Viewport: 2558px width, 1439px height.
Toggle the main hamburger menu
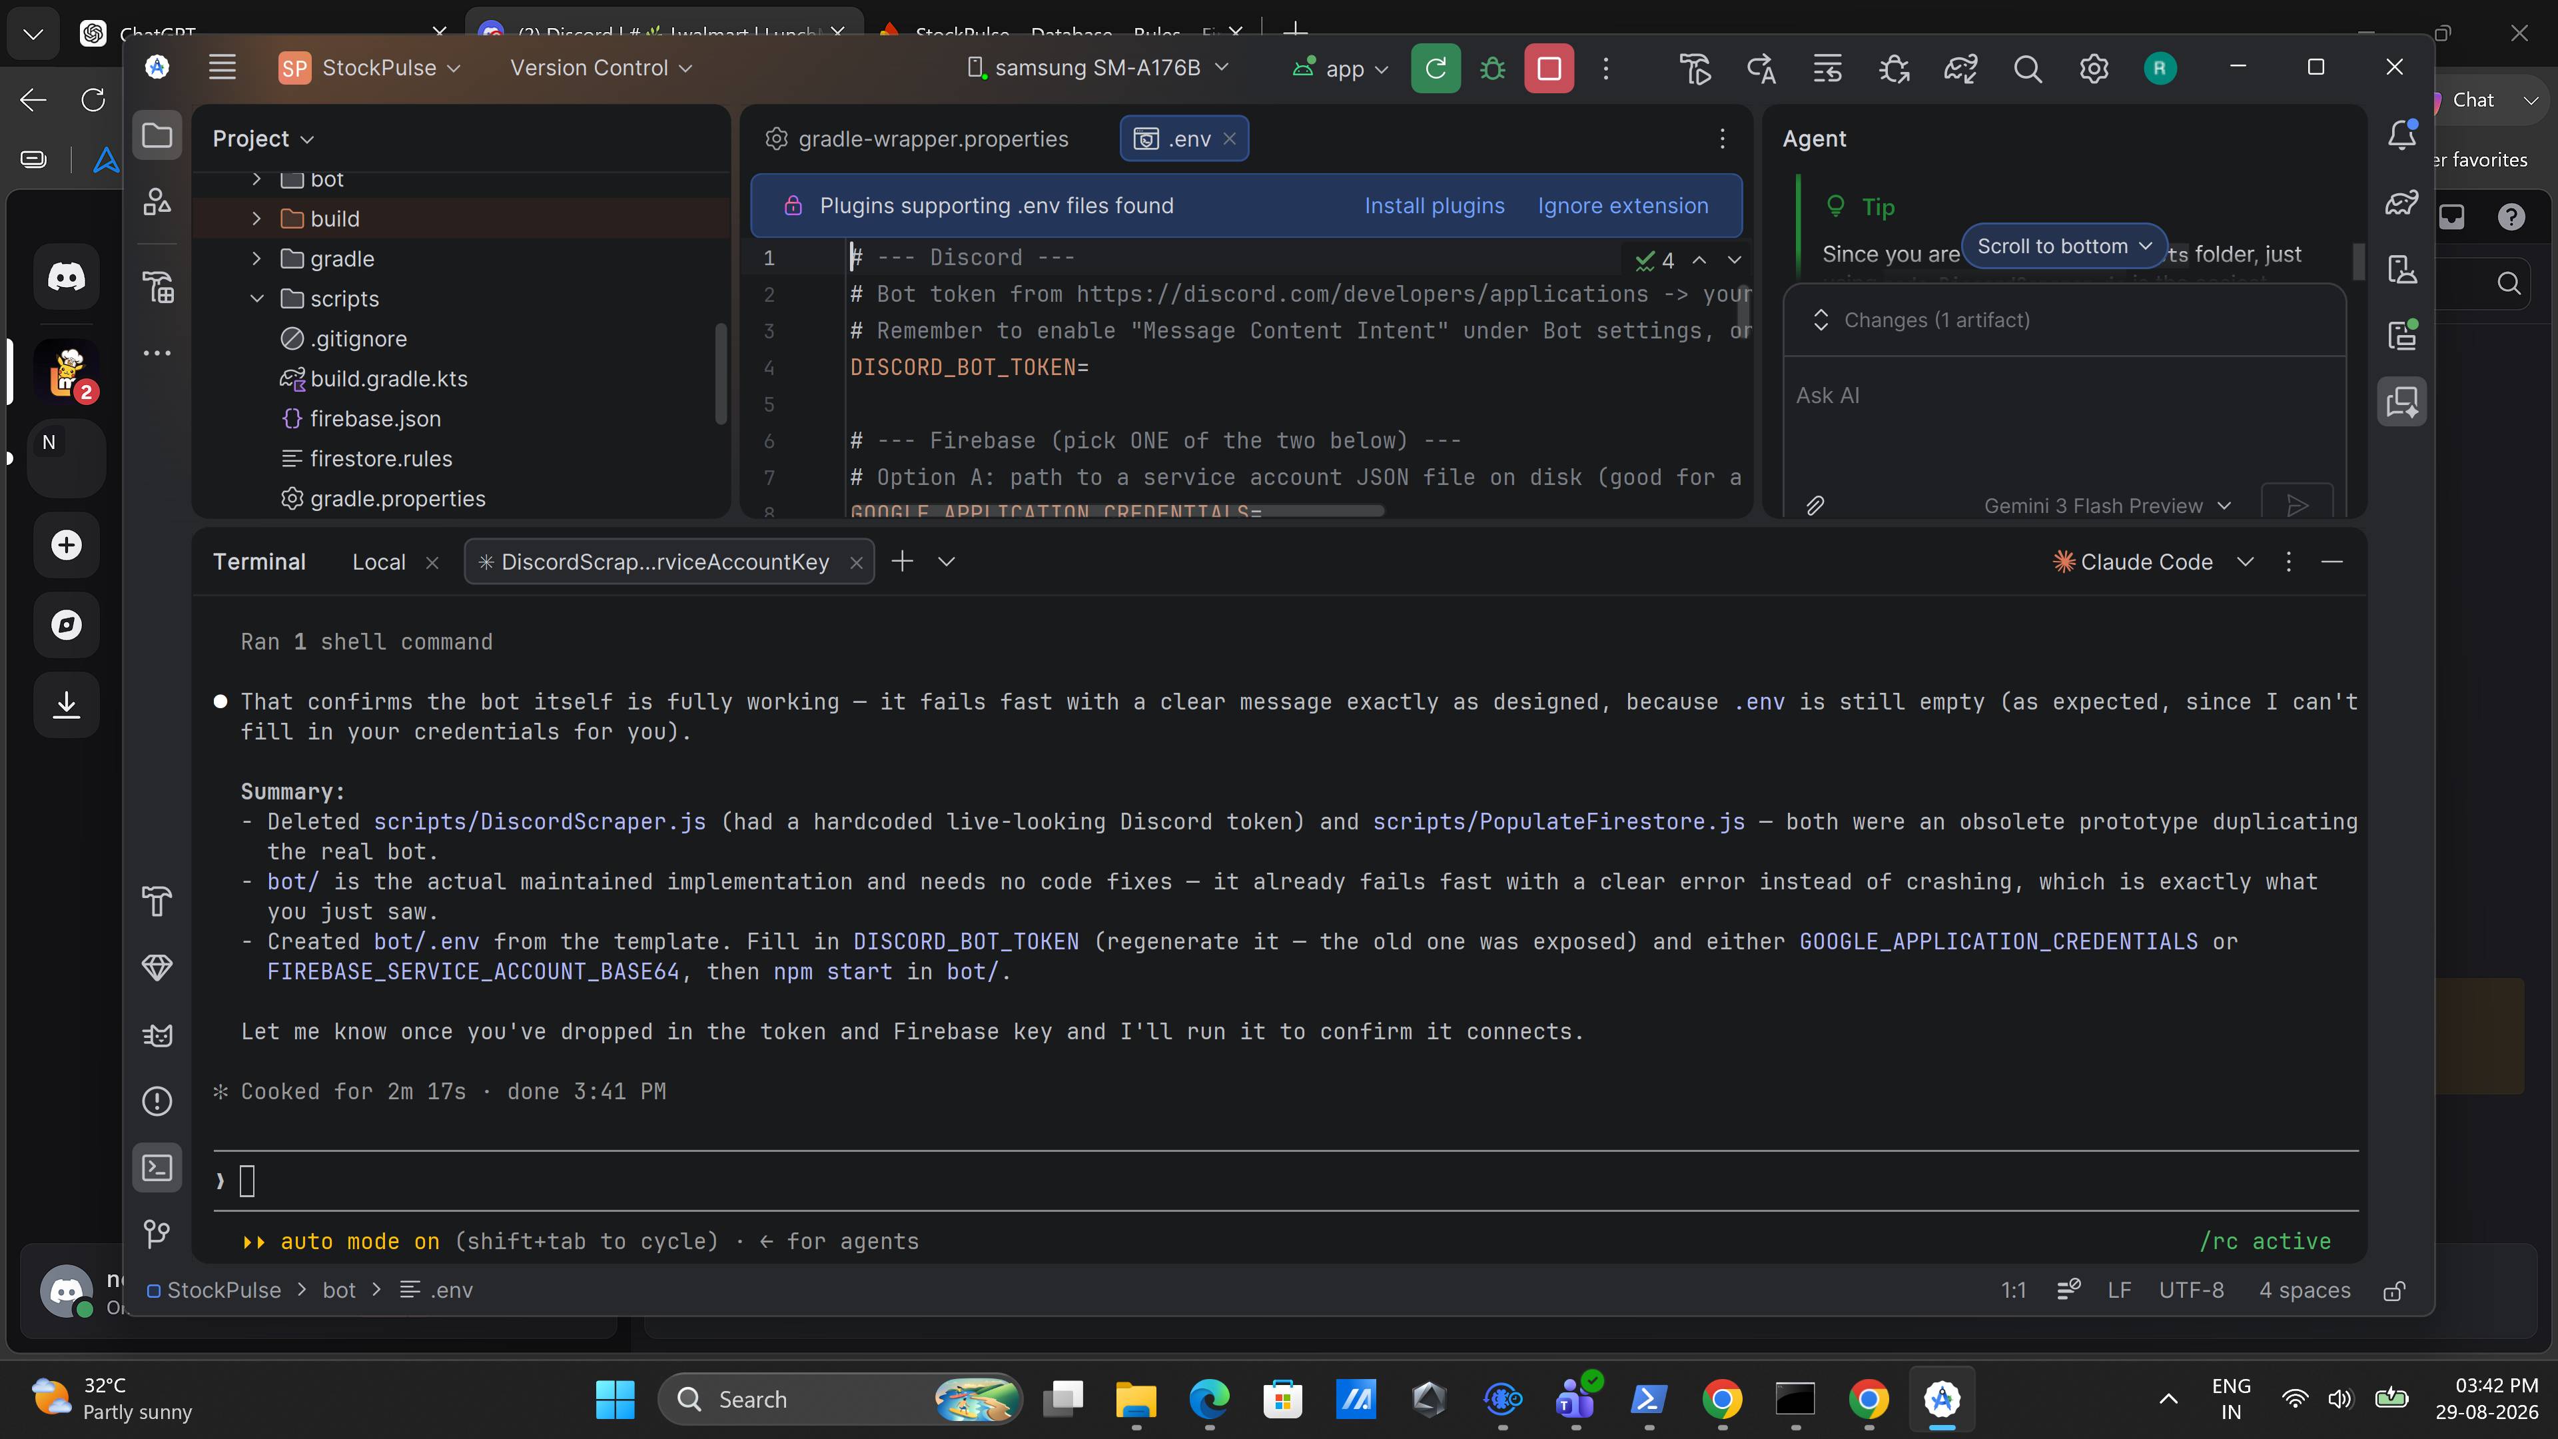pos(222,67)
